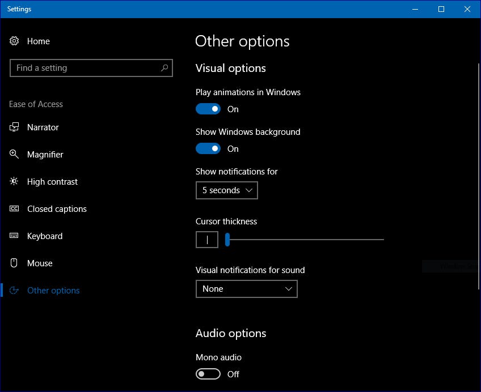481x392 pixels.
Task: Click the Other options page title
Action: 242,41
